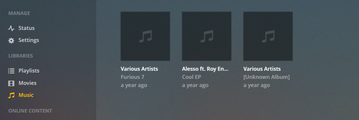Select the Music library label
This screenshot has width=359, height=120.
point(26,95)
